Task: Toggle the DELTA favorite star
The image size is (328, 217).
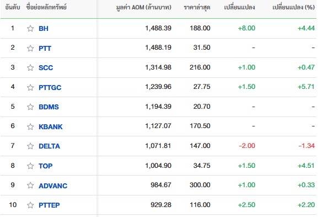Action: 30,146
